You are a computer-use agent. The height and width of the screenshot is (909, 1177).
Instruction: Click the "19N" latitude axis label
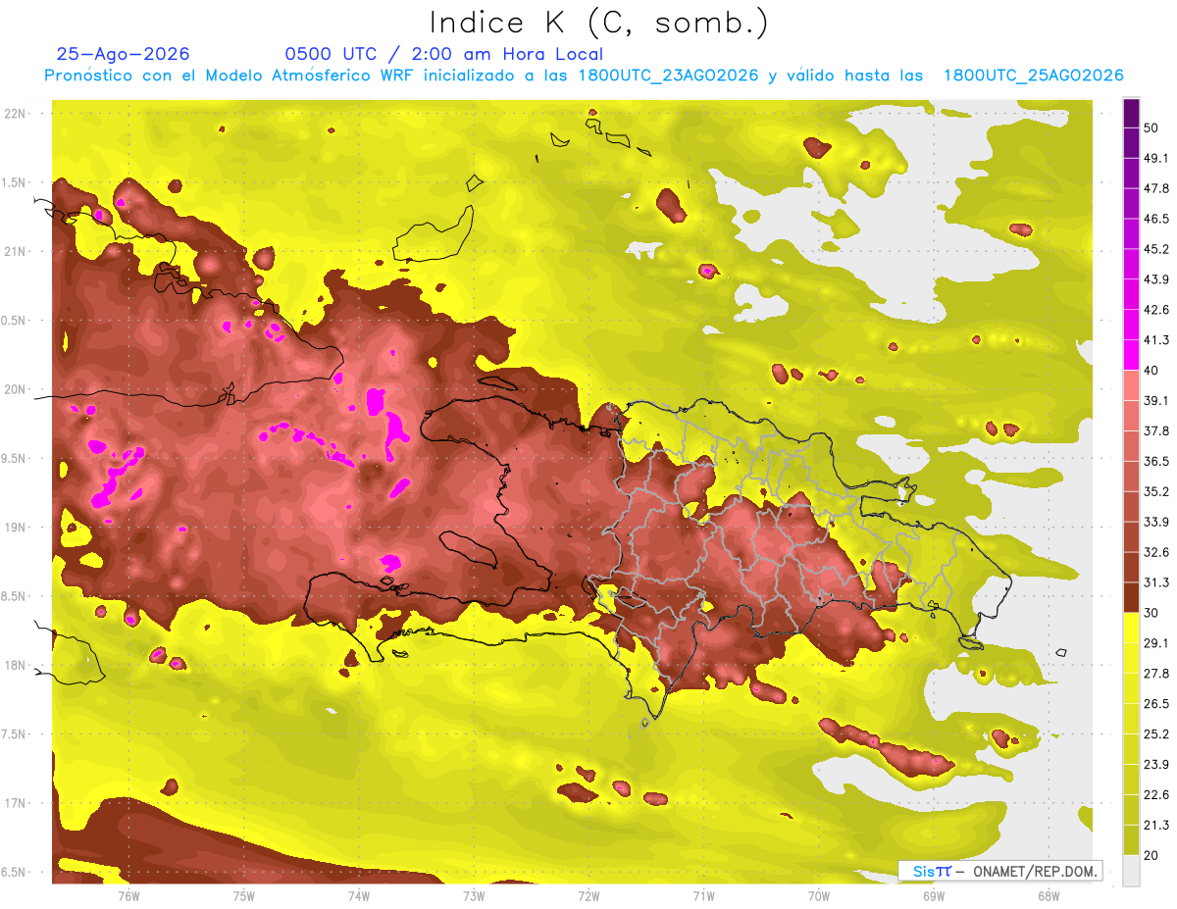tap(15, 528)
